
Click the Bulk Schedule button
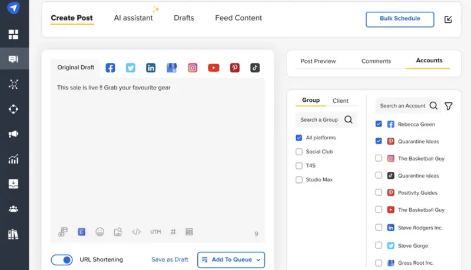(x=400, y=19)
